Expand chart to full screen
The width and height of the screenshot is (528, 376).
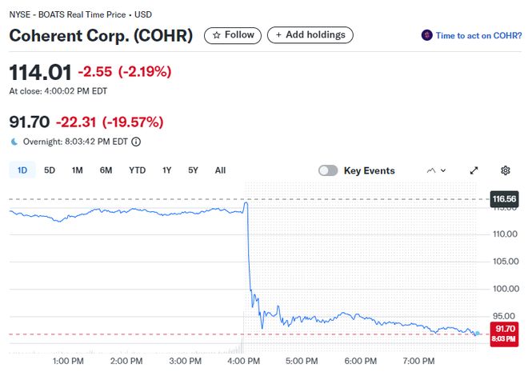[474, 170]
